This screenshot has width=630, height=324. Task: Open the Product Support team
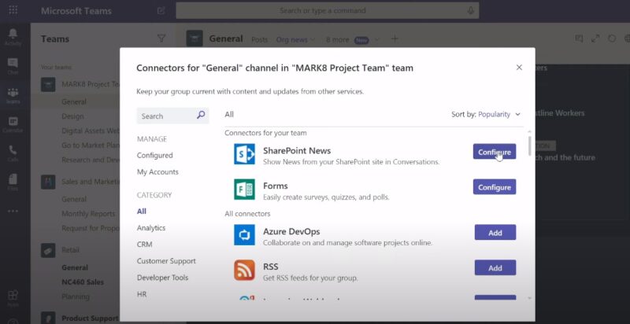coord(90,318)
